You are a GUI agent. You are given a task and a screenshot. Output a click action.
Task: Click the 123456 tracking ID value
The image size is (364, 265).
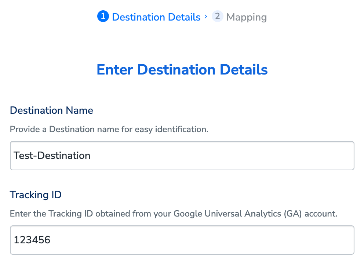32,240
